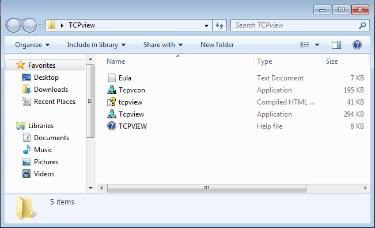Select the TCPVIEW Help file icon
Screen dimensions: 375x228
[x=112, y=126]
